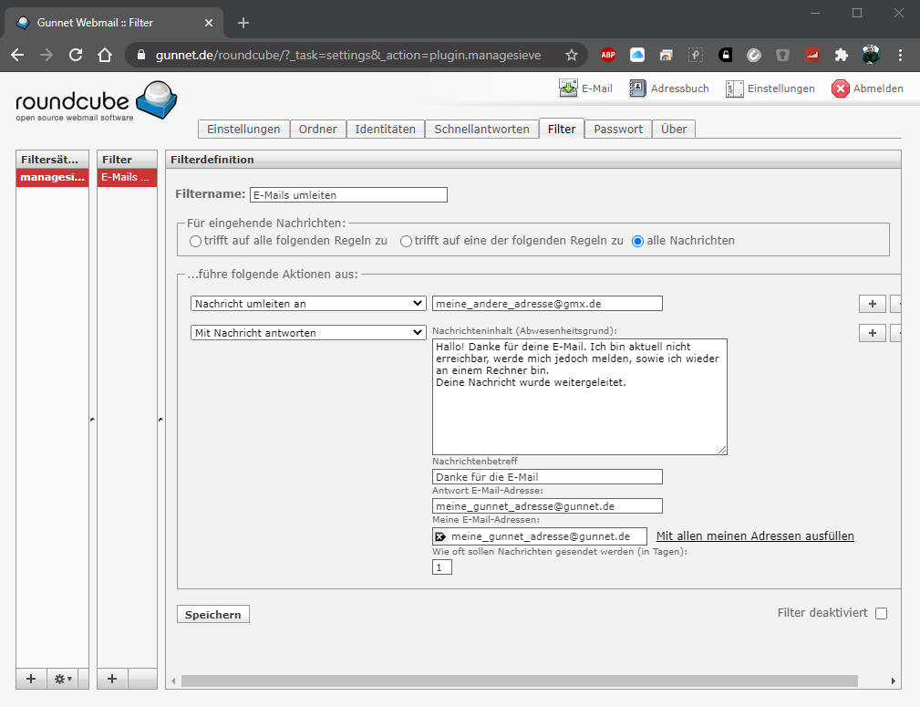The image size is (920, 707).
Task: Open the black lock extension icon
Action: tap(725, 56)
